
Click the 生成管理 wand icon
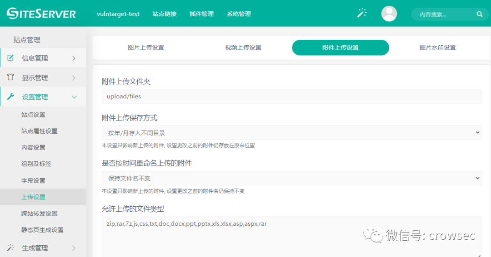click(10, 247)
